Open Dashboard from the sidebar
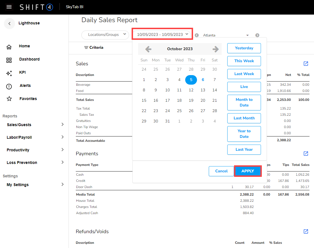This screenshot has width=314, height=248. 29,59
